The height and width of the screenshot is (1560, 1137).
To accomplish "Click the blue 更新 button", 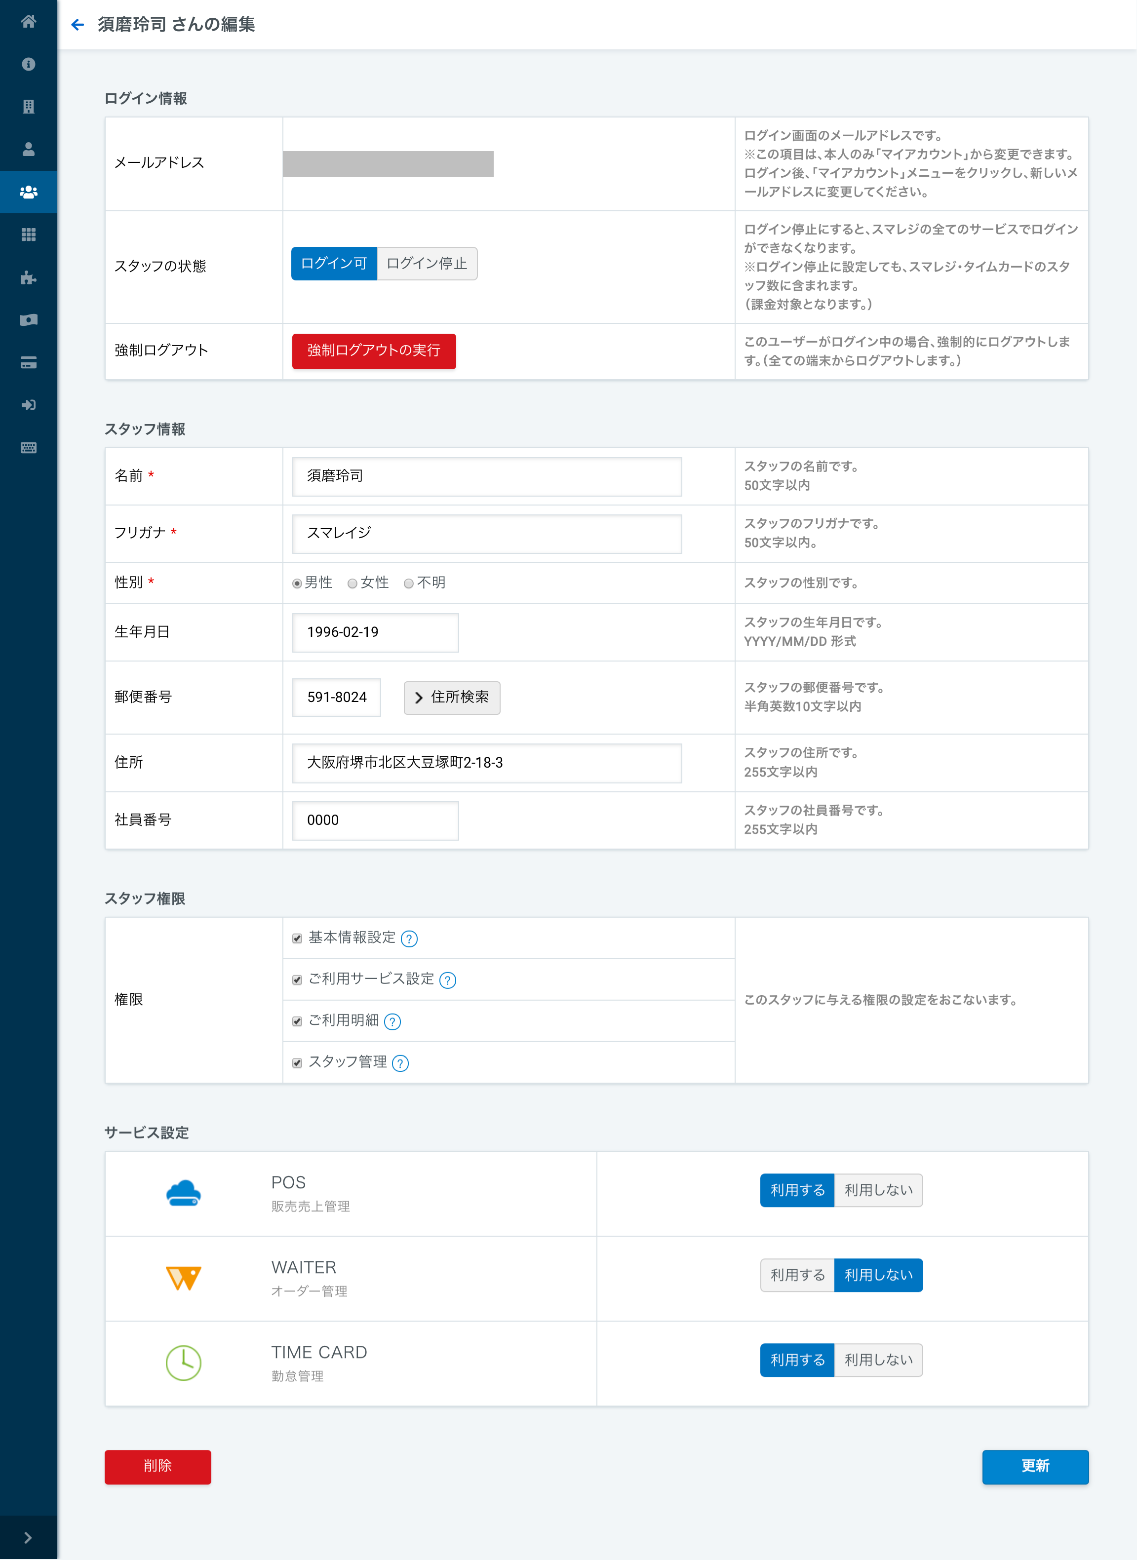I will tap(1034, 1466).
